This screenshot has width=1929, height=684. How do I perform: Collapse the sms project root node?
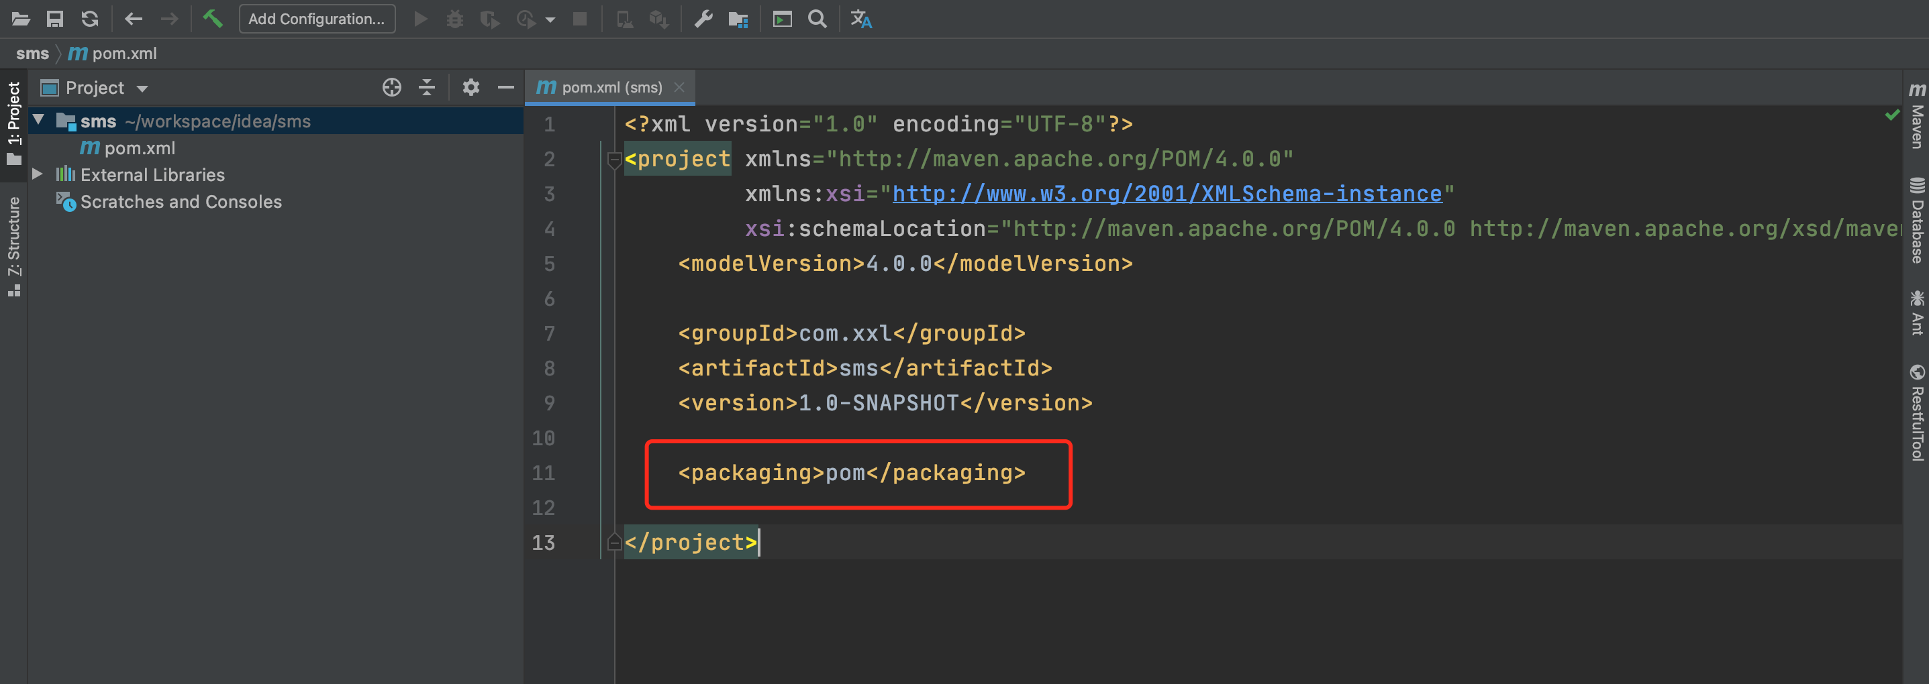tap(39, 121)
